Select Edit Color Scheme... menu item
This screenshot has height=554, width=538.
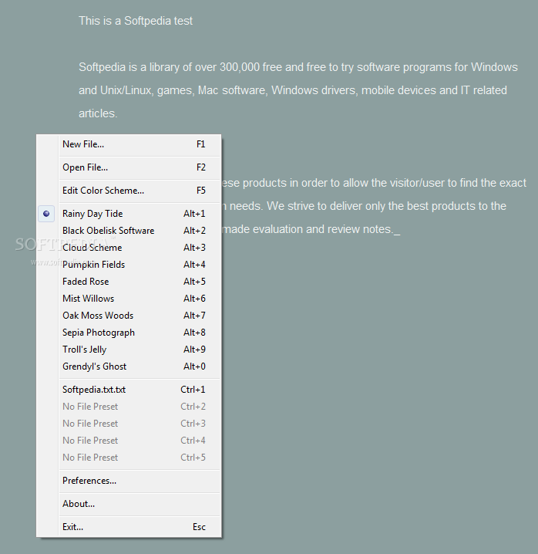(x=129, y=191)
